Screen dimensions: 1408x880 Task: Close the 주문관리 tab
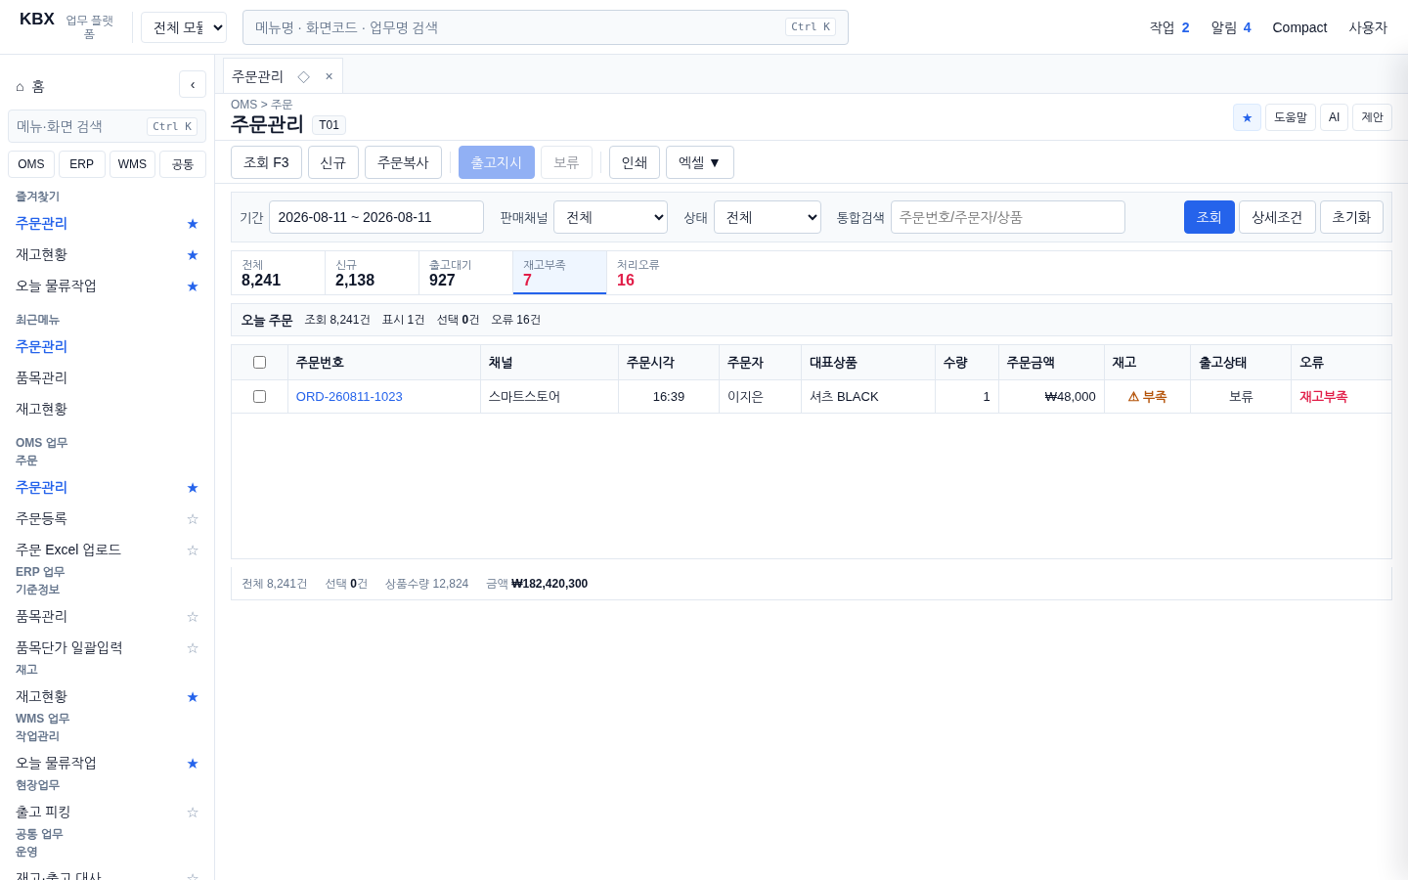[329, 76]
